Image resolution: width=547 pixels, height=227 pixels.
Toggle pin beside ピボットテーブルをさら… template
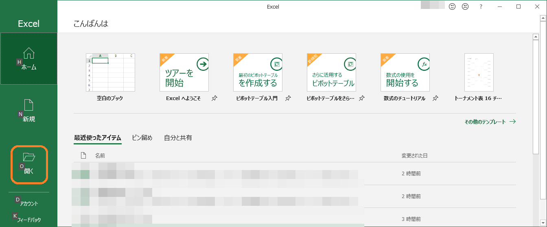(x=361, y=98)
